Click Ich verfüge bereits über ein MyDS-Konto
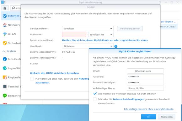Screen dimensions: 182x121 [149, 109]
